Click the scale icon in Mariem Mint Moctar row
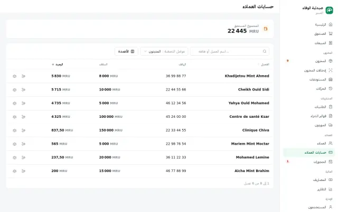Viewport: 338px width, 212px height. pos(14,144)
